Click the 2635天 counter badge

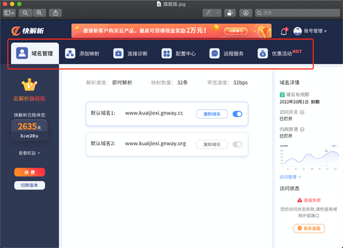(x=29, y=130)
